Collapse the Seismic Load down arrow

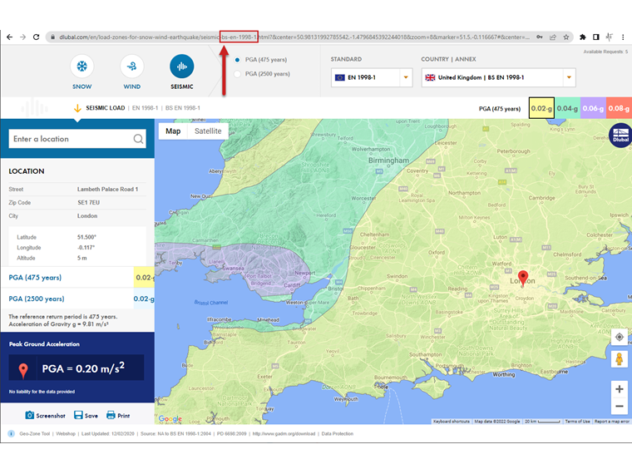(x=77, y=108)
